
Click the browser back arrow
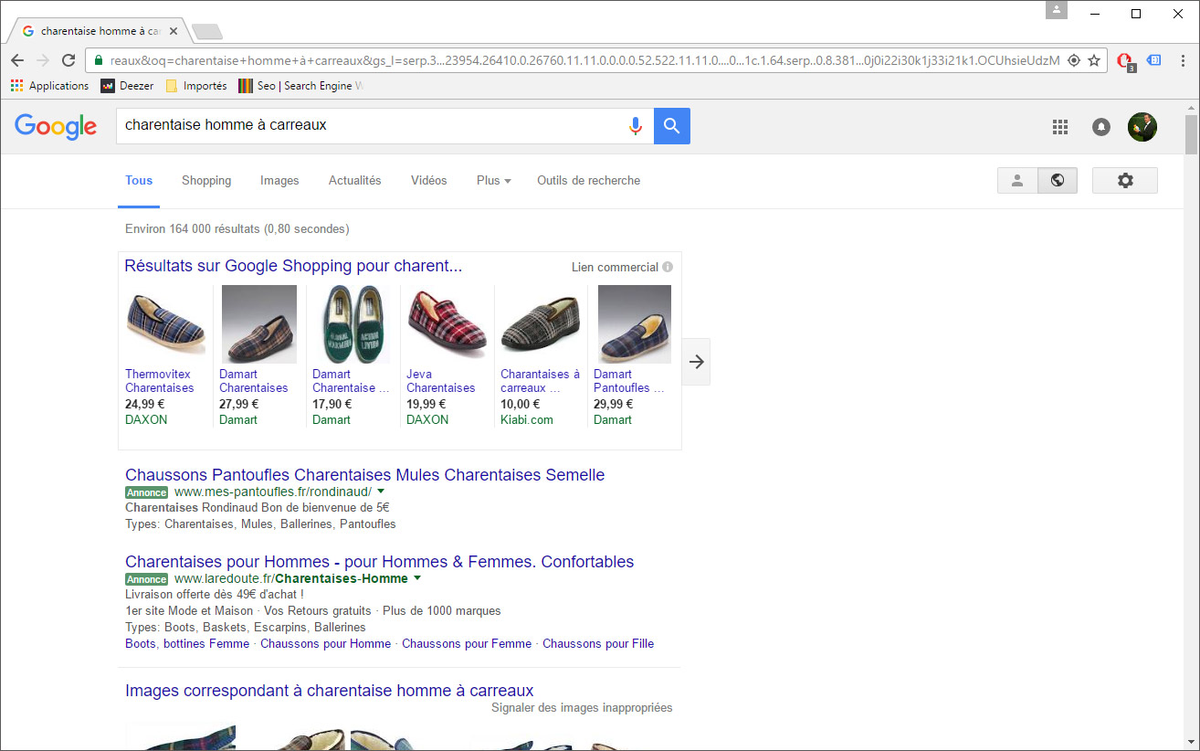coord(17,60)
